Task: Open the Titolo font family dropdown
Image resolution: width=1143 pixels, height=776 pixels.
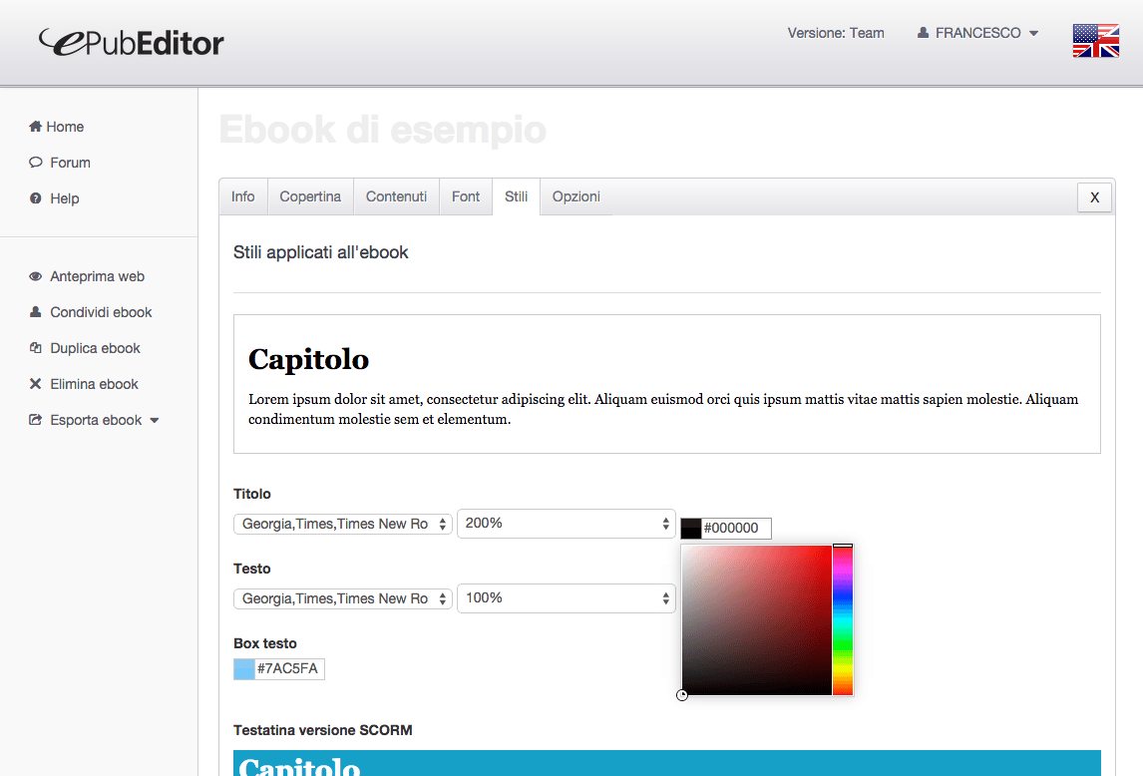Action: [342, 523]
